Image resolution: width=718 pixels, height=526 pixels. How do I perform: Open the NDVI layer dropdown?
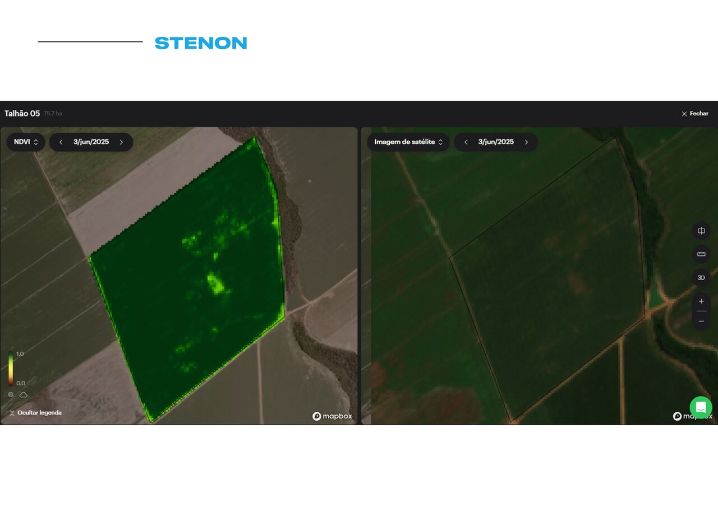pos(26,142)
